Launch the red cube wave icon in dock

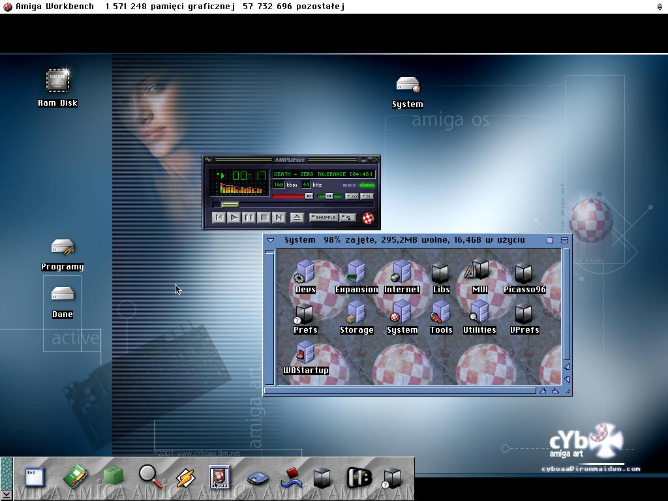[x=292, y=478]
